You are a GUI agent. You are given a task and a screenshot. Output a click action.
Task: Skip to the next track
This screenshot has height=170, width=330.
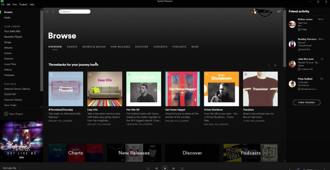(173, 168)
